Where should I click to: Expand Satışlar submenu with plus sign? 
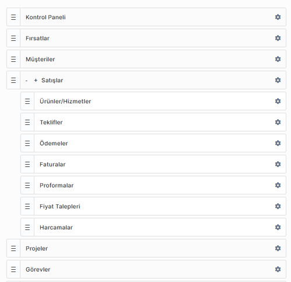(x=36, y=80)
